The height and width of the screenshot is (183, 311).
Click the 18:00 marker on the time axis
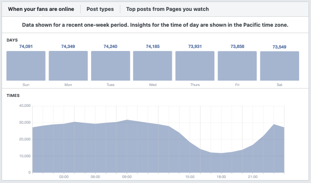[221, 177]
